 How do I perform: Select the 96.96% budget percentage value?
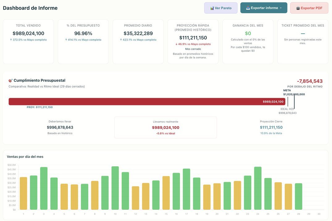(x=83, y=33)
